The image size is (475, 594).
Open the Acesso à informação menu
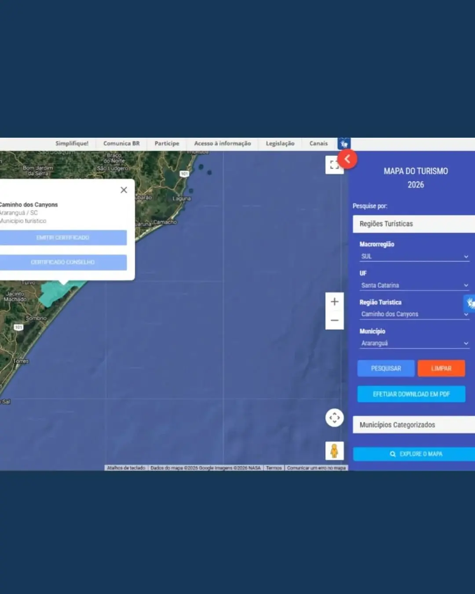click(x=222, y=143)
